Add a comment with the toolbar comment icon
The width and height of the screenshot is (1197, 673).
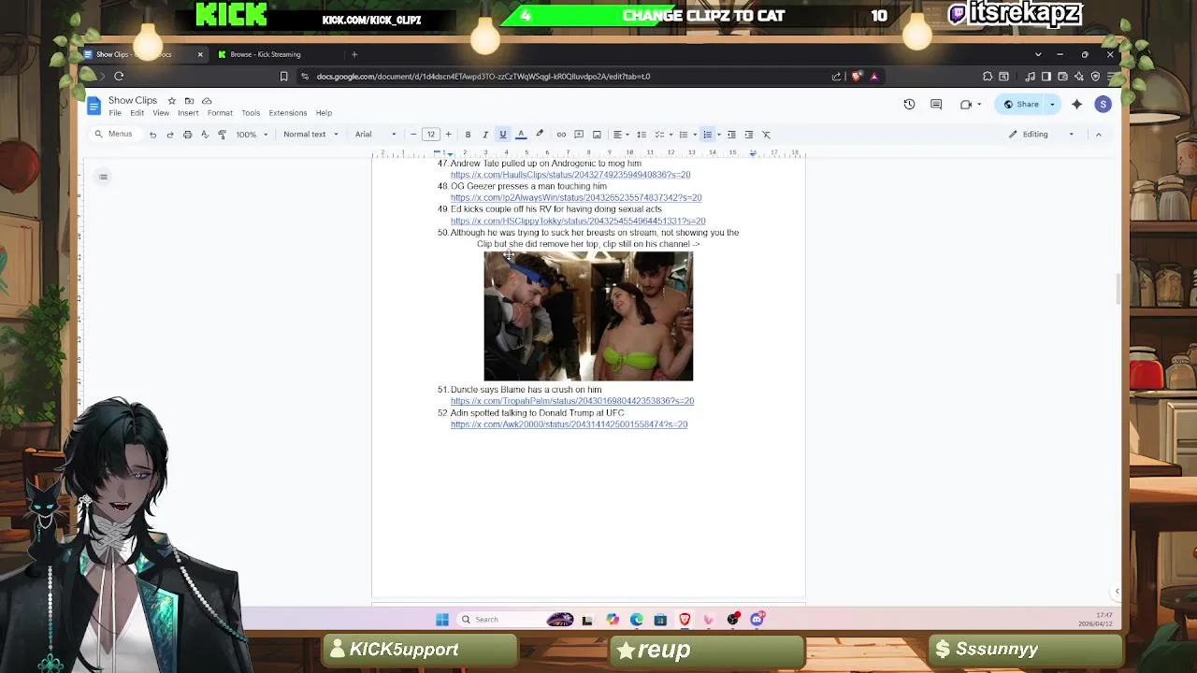coord(579,135)
